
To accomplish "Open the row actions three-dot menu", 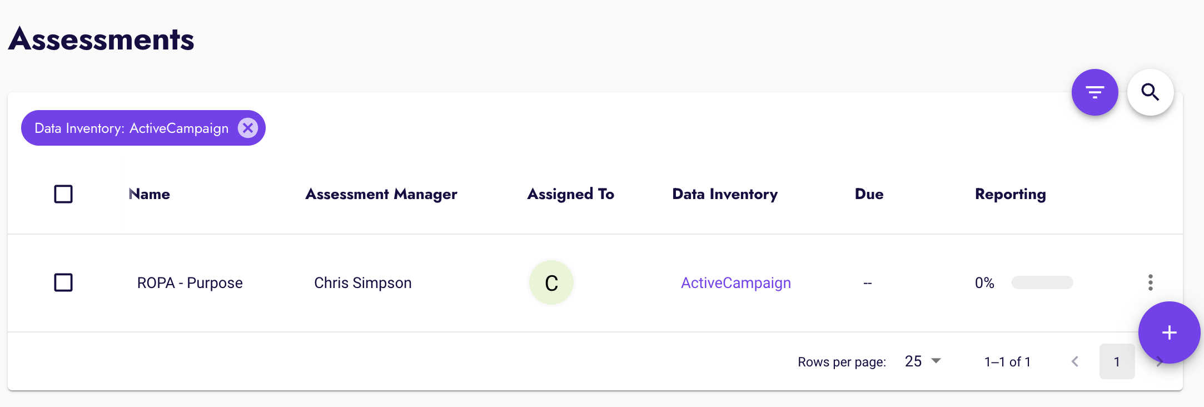I will [x=1150, y=282].
